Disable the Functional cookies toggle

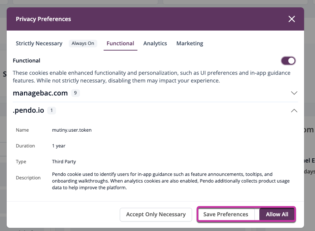pyautogui.click(x=288, y=61)
